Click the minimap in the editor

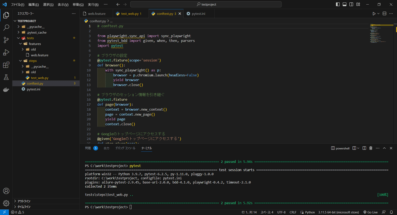(x=377, y=33)
